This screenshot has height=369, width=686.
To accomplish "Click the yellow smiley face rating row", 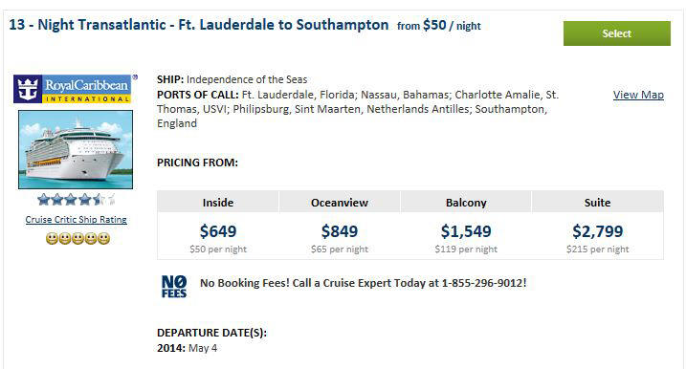I will coord(77,238).
